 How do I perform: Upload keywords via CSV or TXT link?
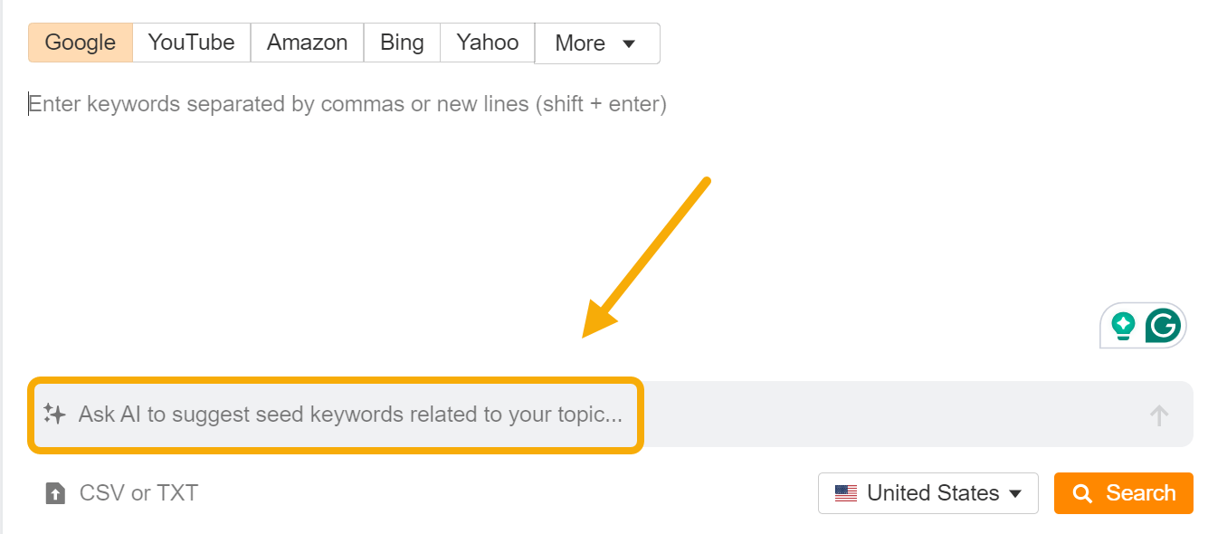(138, 493)
